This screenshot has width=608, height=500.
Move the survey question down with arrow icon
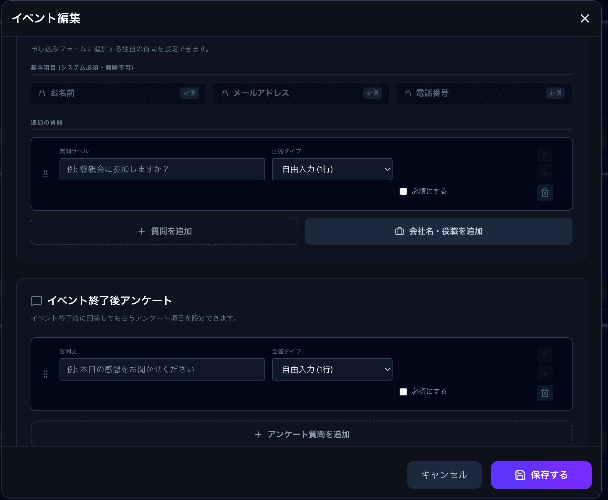coord(544,372)
